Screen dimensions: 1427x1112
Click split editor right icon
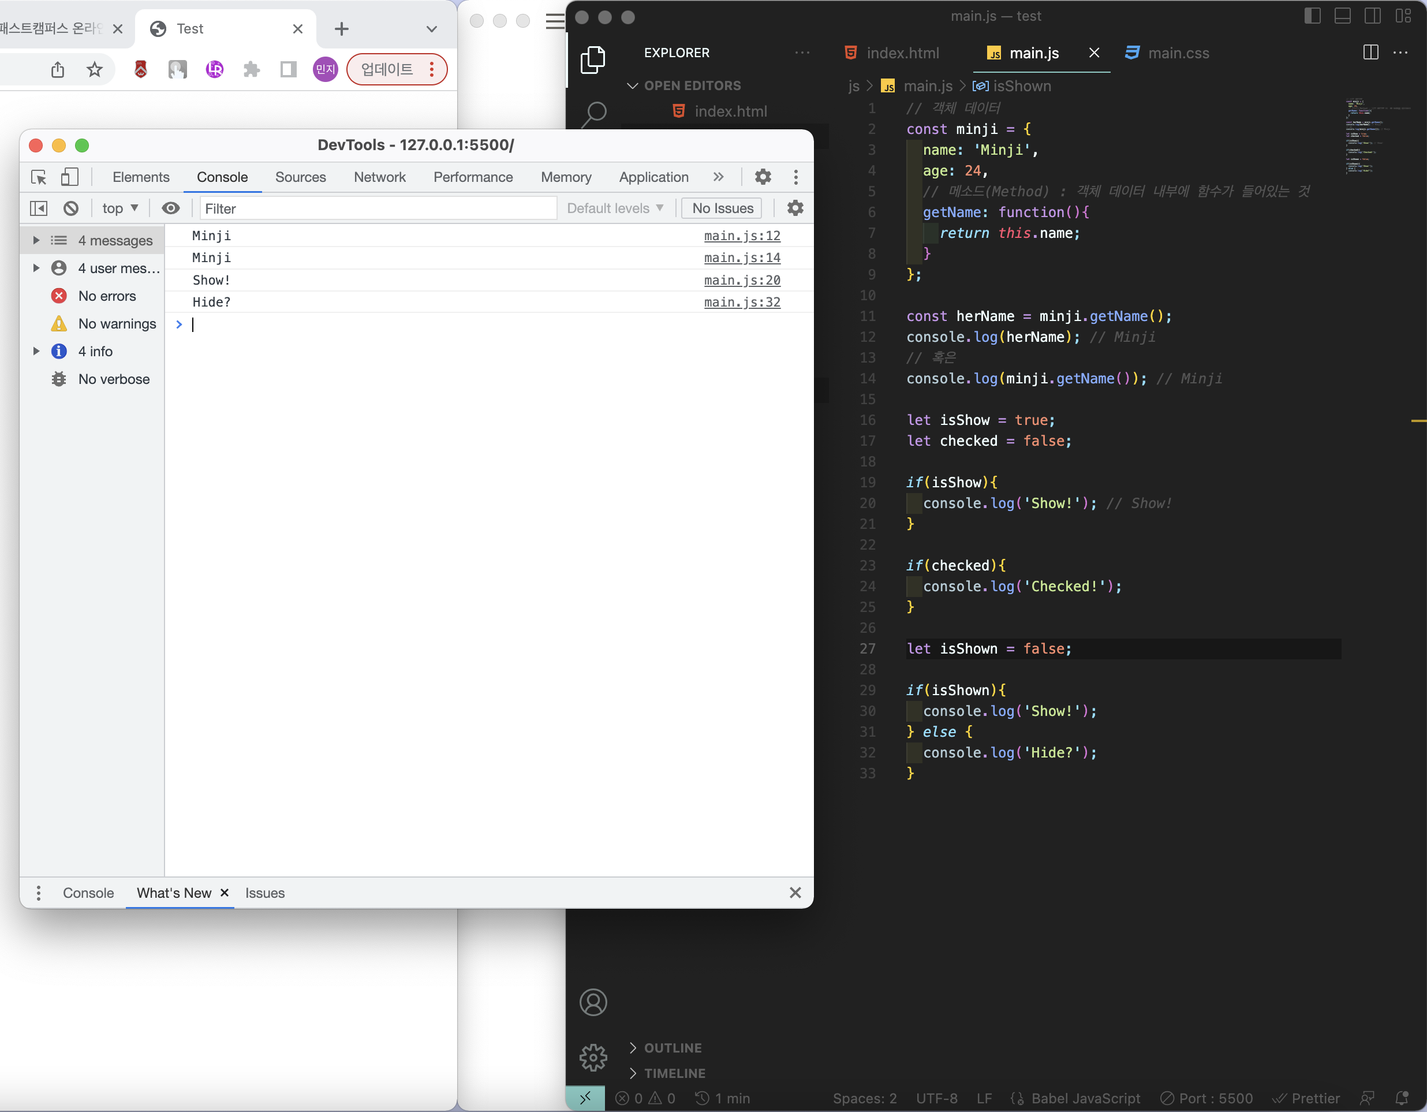pyautogui.click(x=1371, y=53)
